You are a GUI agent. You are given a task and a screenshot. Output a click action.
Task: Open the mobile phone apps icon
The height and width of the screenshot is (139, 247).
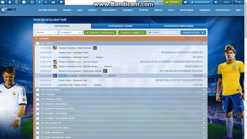pos(17,2)
